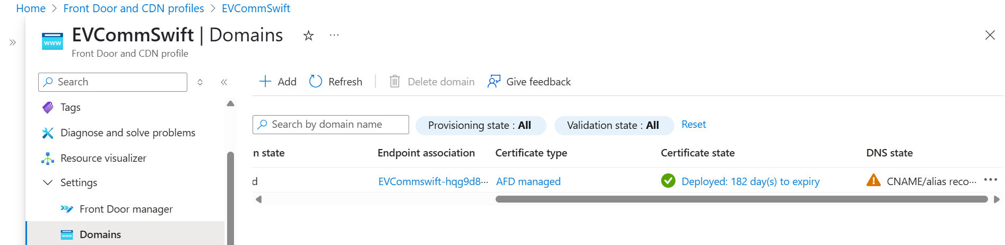Click the purple Tags icon

pos(48,107)
